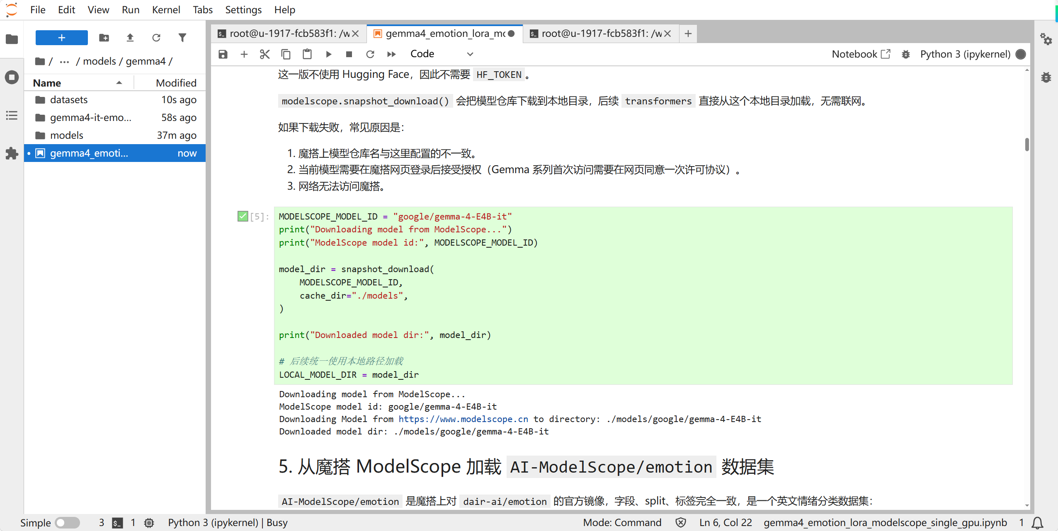This screenshot has width=1058, height=531.
Task: Cut the selected cell with the scissors icon
Action: (265, 54)
